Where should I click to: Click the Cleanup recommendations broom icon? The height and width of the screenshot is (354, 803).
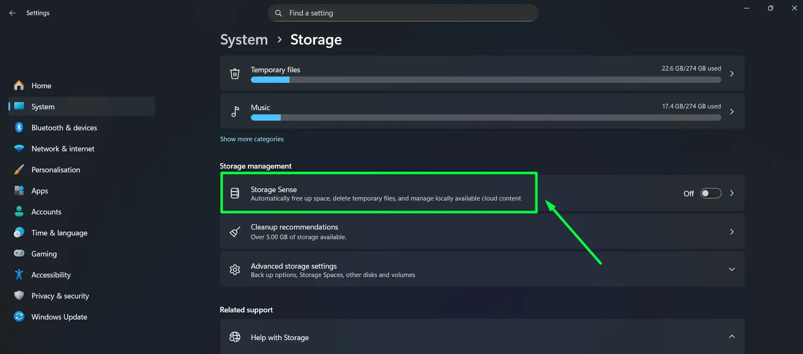[x=235, y=232]
